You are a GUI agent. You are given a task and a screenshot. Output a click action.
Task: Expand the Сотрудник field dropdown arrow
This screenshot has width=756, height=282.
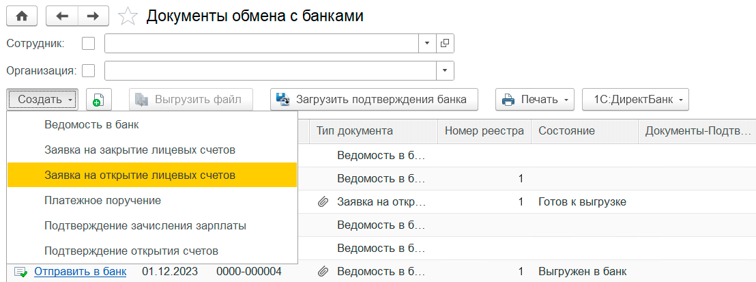(x=427, y=44)
